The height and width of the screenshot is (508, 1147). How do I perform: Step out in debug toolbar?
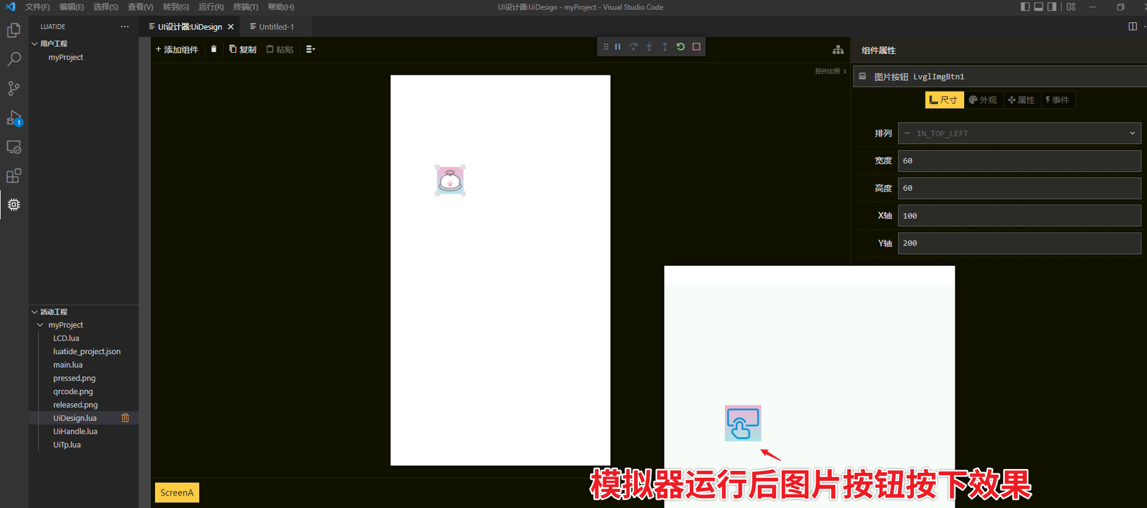point(665,47)
